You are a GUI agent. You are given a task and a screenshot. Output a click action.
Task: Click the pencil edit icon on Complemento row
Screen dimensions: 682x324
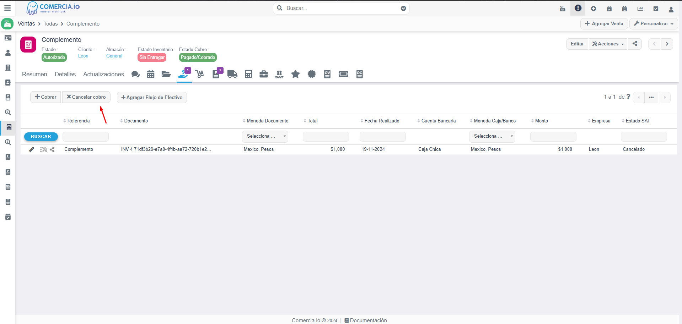pos(32,149)
